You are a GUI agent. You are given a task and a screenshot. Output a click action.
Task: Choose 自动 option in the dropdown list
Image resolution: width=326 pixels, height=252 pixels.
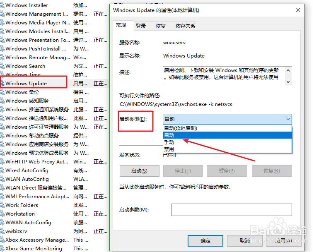coord(227,135)
